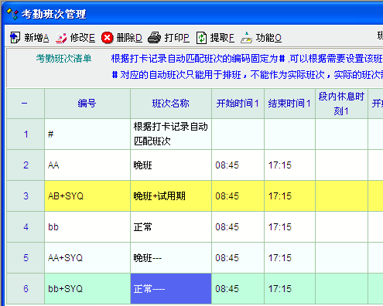Click the 结束时间1 column header

coord(289,104)
